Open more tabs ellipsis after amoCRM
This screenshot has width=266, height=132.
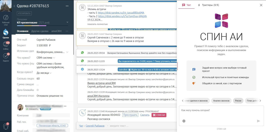[67, 31]
